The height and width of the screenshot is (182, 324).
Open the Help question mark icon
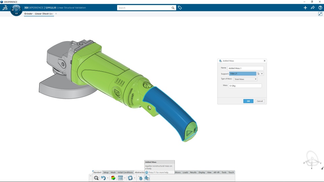(320, 8)
